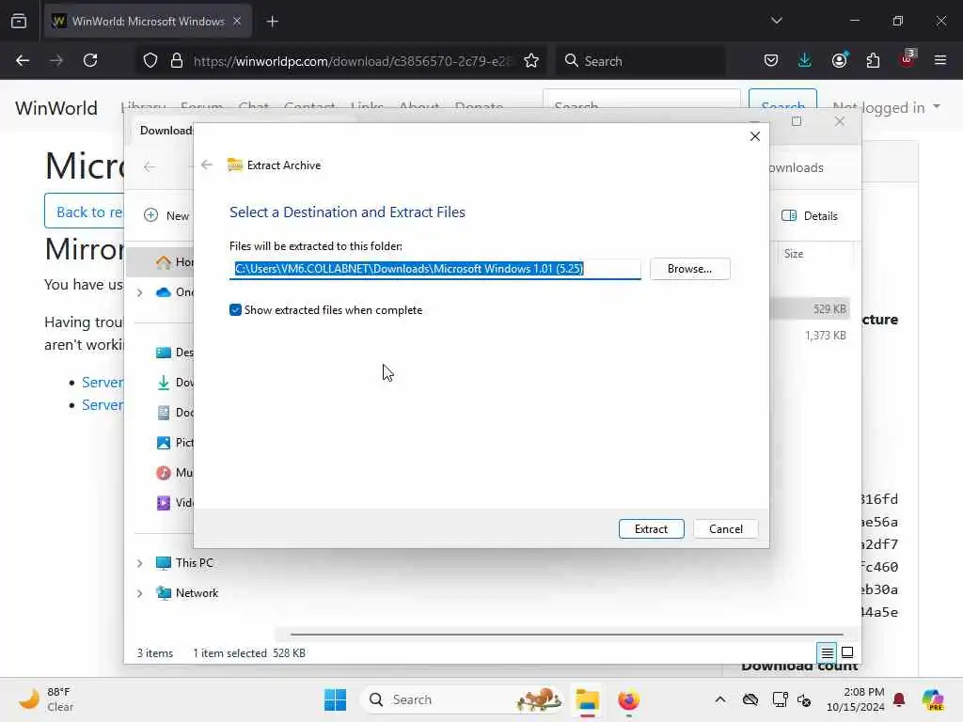
Task: Open the second Server mirror link
Action: 103,405
